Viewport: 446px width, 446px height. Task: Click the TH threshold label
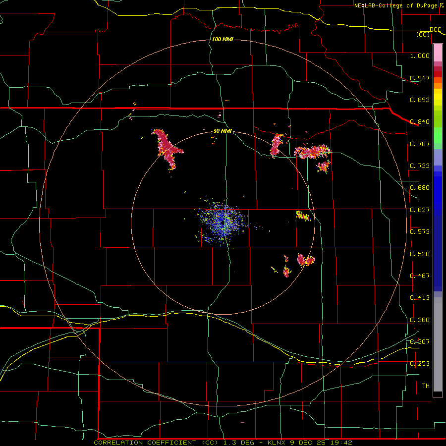(426, 386)
